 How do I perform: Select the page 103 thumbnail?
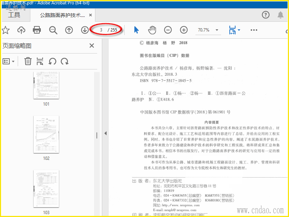click(x=46, y=188)
